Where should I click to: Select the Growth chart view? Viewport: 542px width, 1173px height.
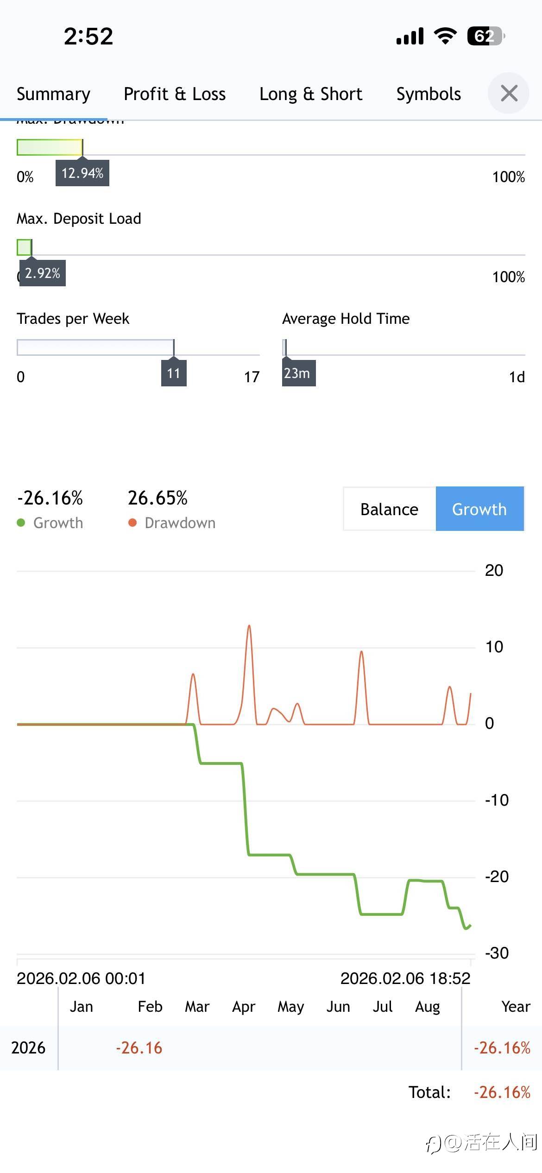[x=479, y=509]
